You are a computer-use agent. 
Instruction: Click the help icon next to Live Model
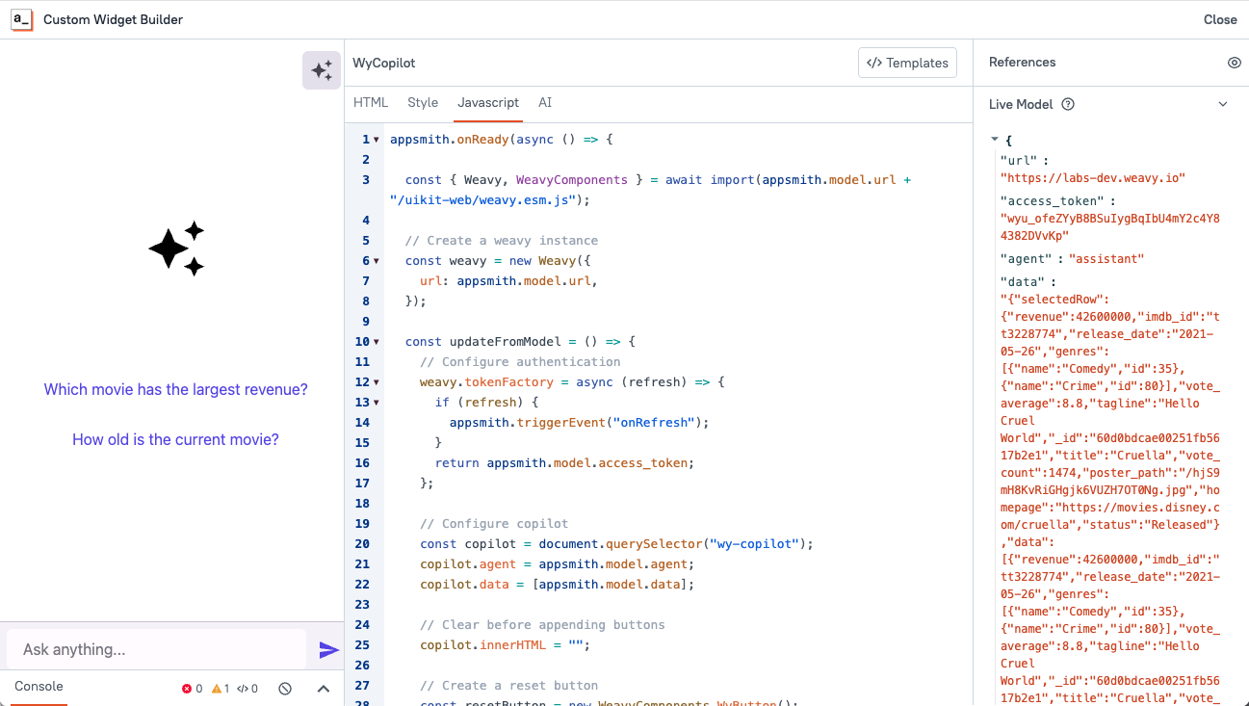(1068, 104)
